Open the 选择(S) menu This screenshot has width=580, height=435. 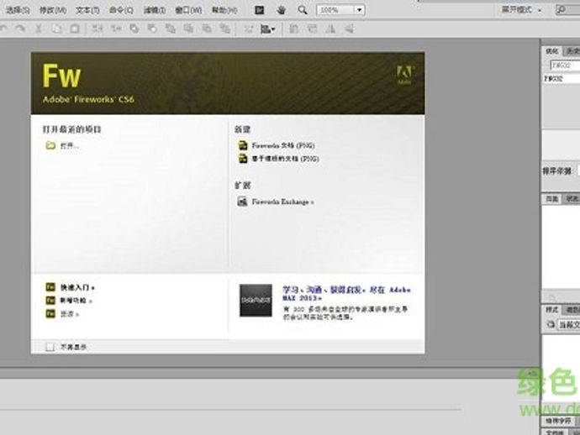pos(18,10)
